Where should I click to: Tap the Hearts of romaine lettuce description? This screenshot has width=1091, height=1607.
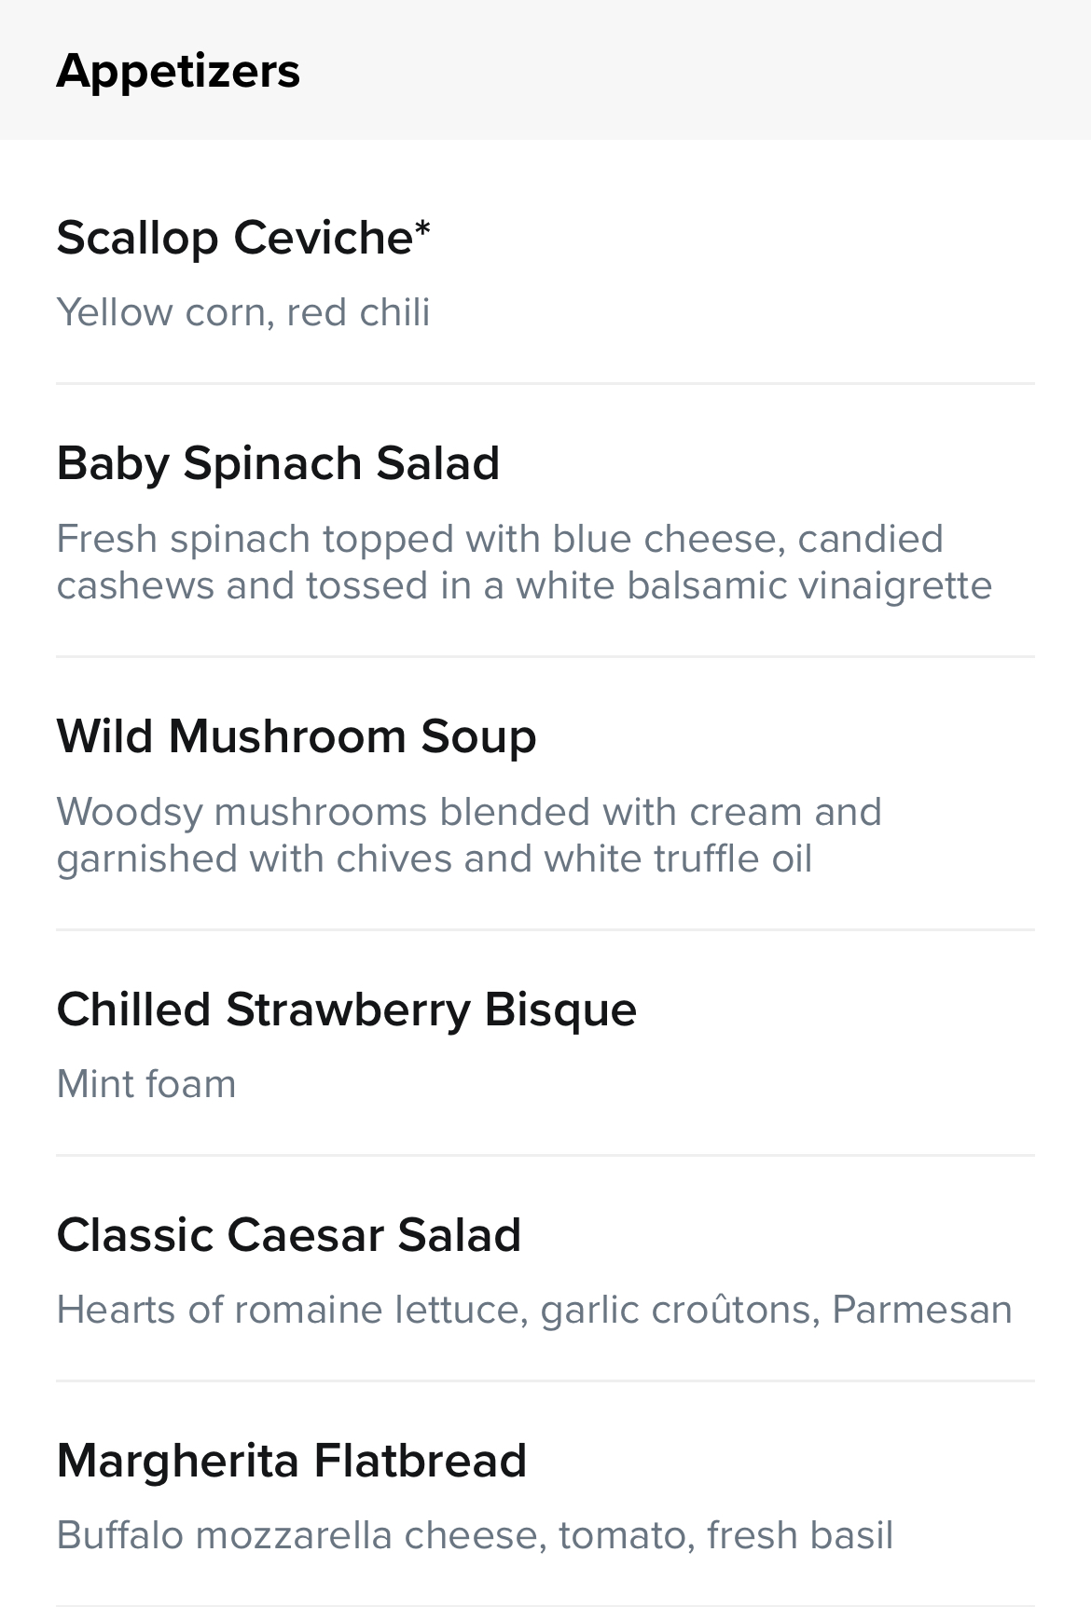point(534,1310)
